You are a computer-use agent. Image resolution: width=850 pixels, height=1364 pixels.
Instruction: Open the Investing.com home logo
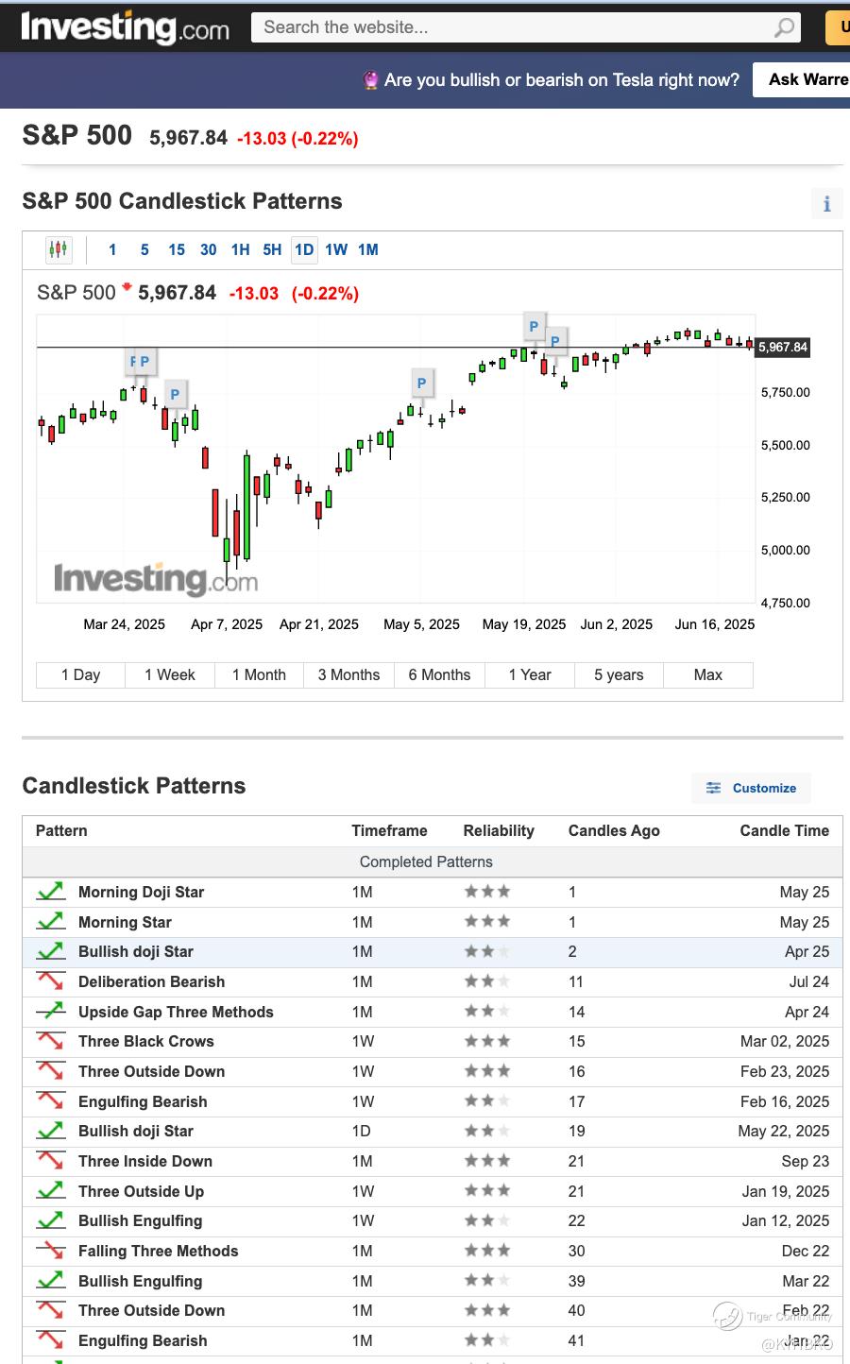[125, 27]
